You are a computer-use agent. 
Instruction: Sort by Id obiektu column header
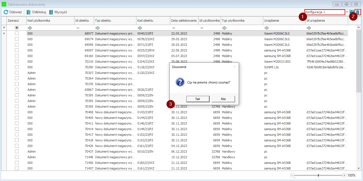point(84,21)
